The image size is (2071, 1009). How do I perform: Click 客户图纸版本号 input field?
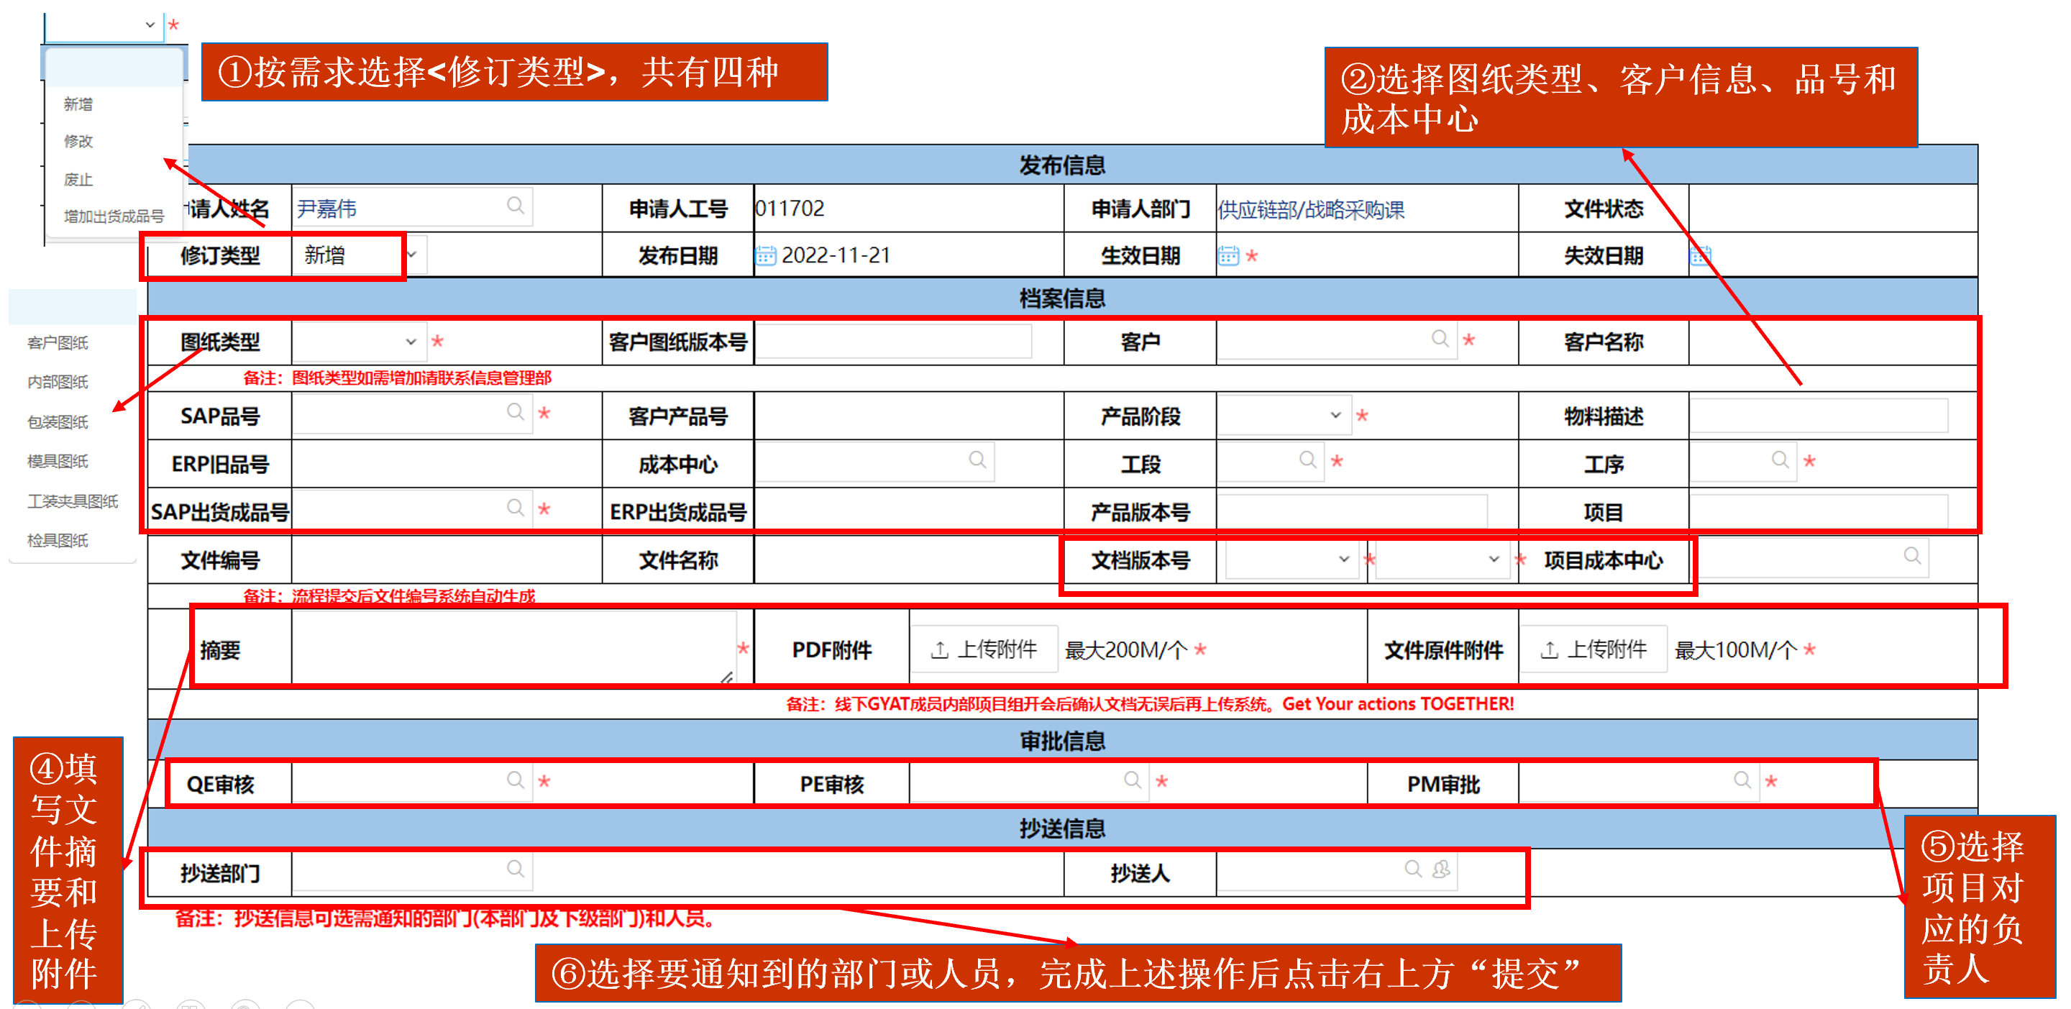[x=894, y=342]
